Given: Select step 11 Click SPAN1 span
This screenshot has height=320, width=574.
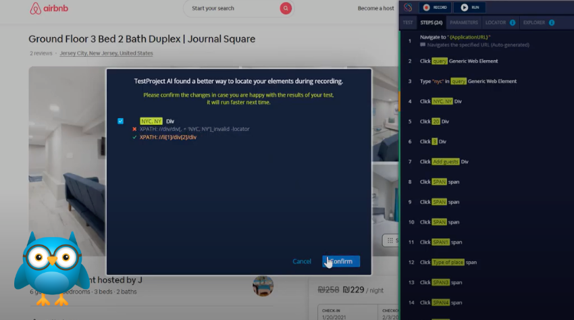Looking at the screenshot, I should 487,242.
